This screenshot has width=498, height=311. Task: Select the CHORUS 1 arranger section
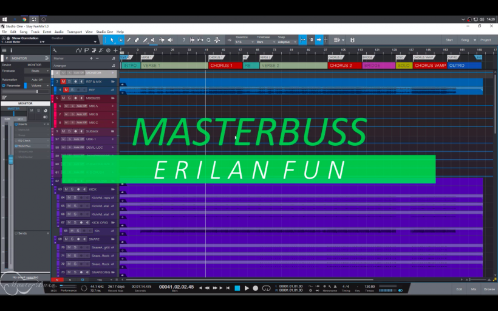point(225,66)
